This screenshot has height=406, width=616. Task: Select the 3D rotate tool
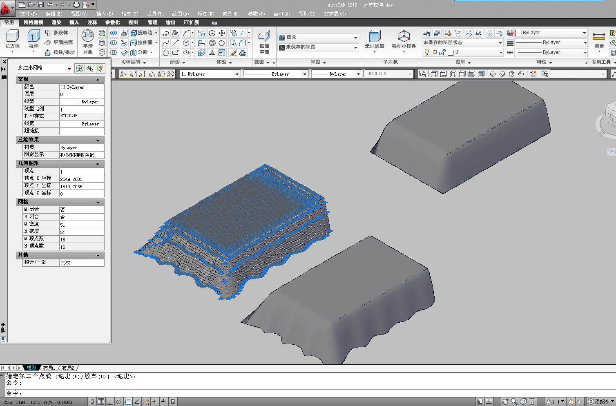click(212, 43)
